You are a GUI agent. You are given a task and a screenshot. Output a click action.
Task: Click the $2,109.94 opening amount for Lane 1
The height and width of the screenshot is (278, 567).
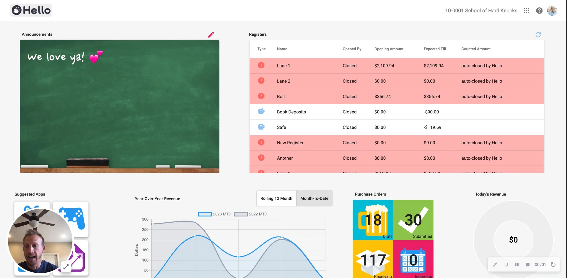pos(384,66)
